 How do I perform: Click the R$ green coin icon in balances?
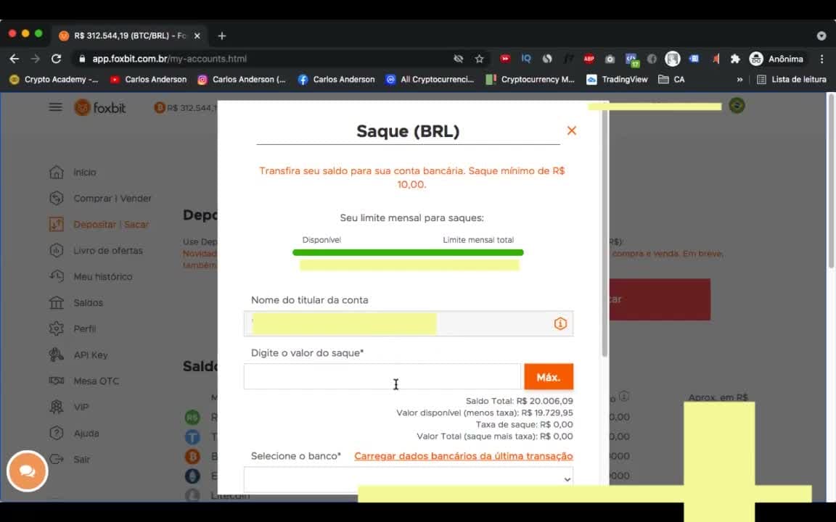coord(192,417)
